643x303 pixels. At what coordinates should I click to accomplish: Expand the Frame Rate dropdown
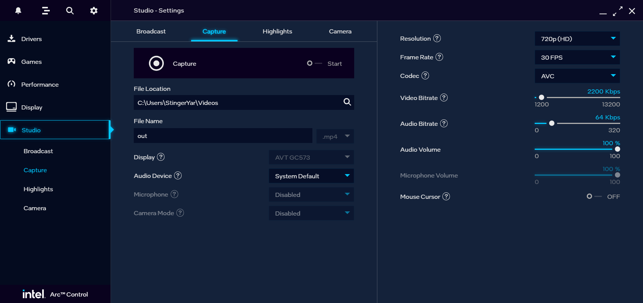(x=577, y=57)
